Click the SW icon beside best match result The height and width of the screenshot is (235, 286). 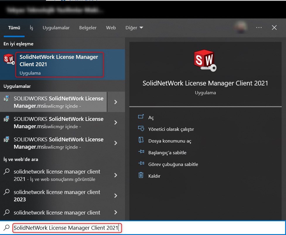point(9,59)
